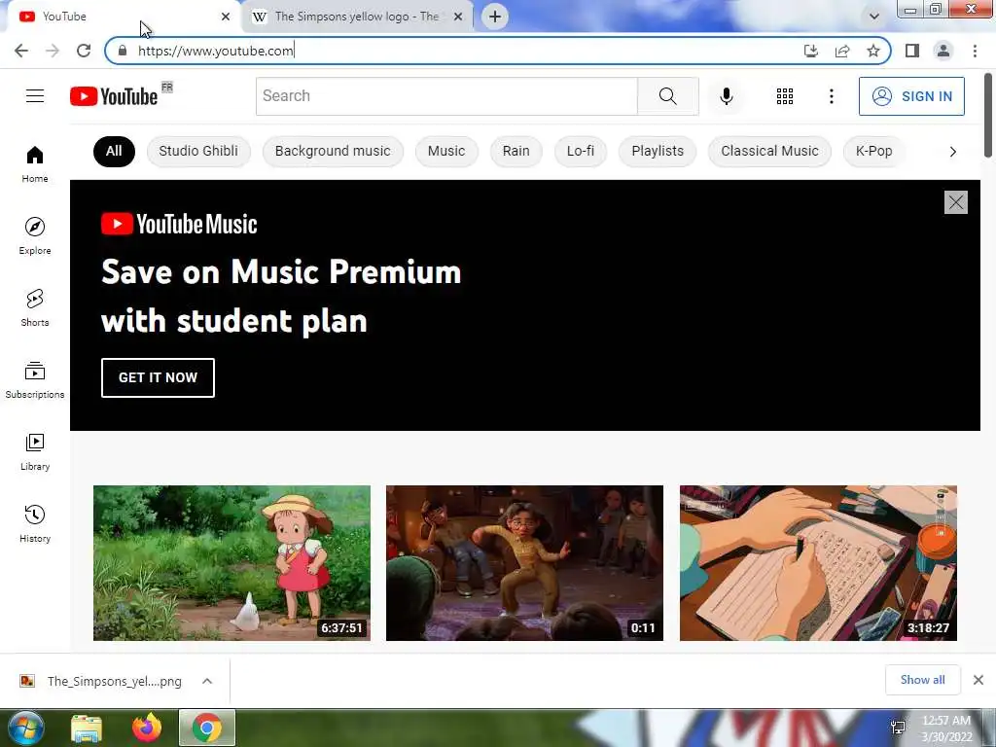Open the Chrome three-dot menu
This screenshot has width=996, height=747.
pos(975,51)
